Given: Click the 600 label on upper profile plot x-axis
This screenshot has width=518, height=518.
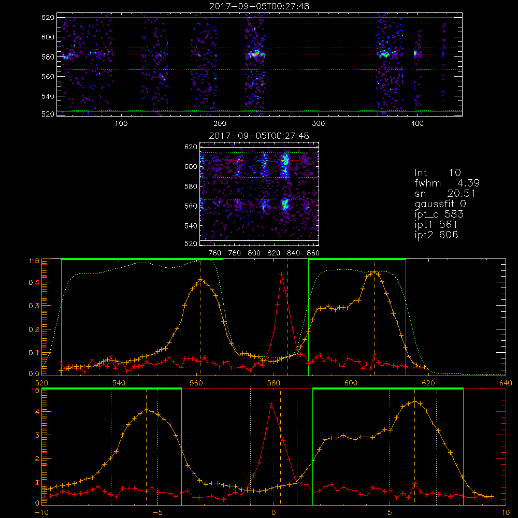Looking at the screenshot, I should pos(351,383).
